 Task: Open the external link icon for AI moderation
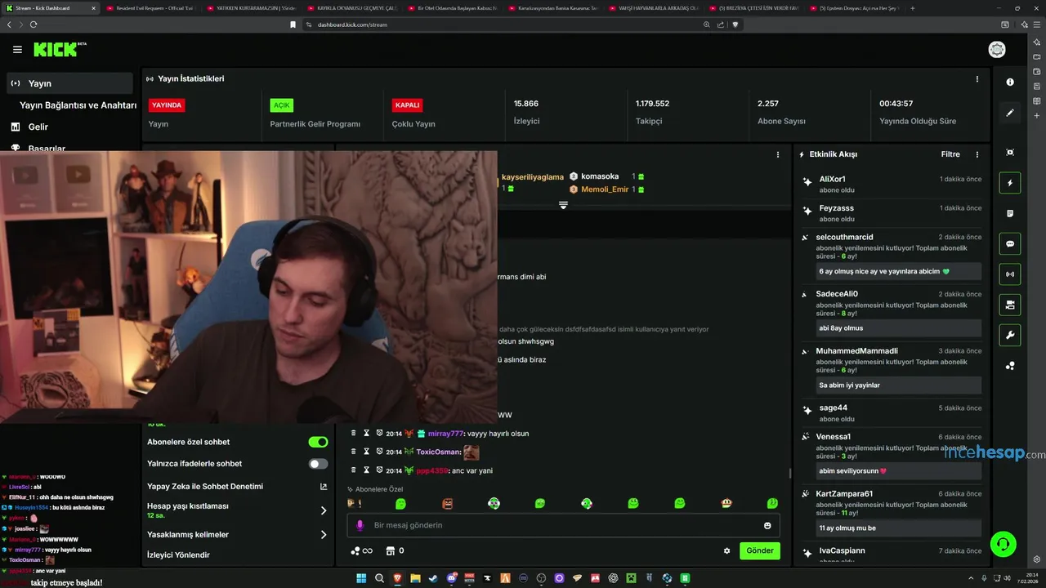point(323,487)
